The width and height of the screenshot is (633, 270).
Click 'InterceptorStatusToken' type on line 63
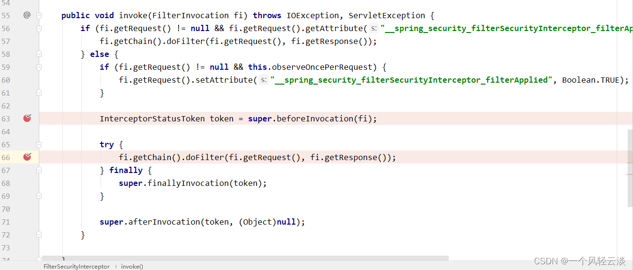[x=152, y=119]
